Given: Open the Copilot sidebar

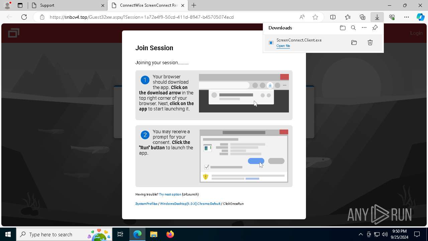Looking at the screenshot, I should (x=420, y=17).
